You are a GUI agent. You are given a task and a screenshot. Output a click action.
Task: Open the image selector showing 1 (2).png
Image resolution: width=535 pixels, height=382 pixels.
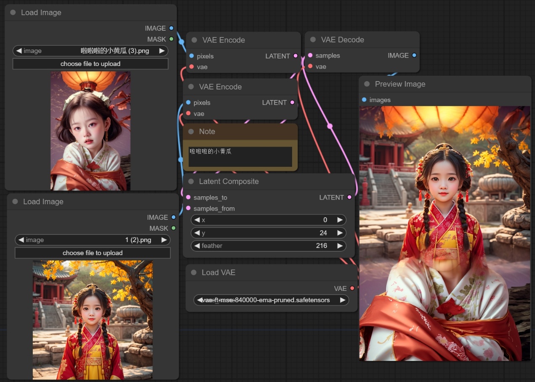[93, 240]
